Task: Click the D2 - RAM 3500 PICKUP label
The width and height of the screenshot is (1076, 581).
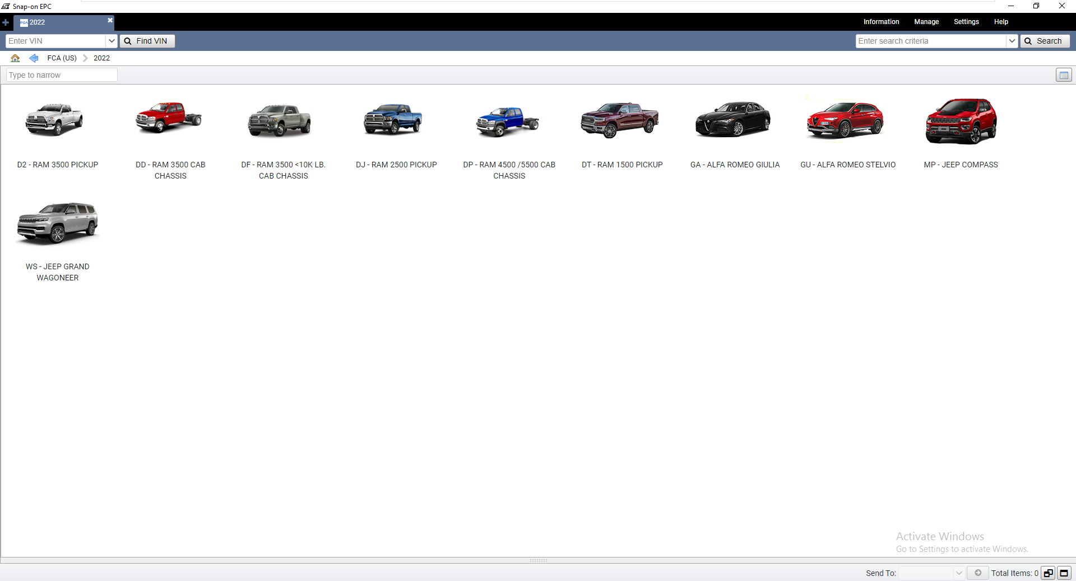Action: click(58, 165)
